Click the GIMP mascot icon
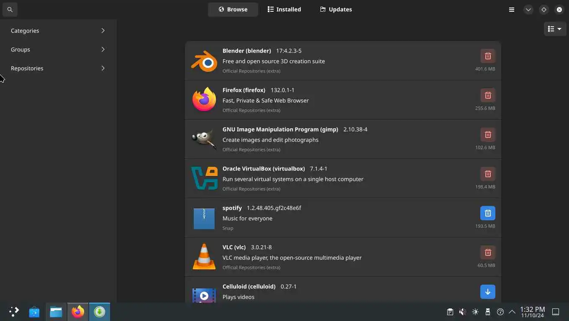 [x=204, y=140]
